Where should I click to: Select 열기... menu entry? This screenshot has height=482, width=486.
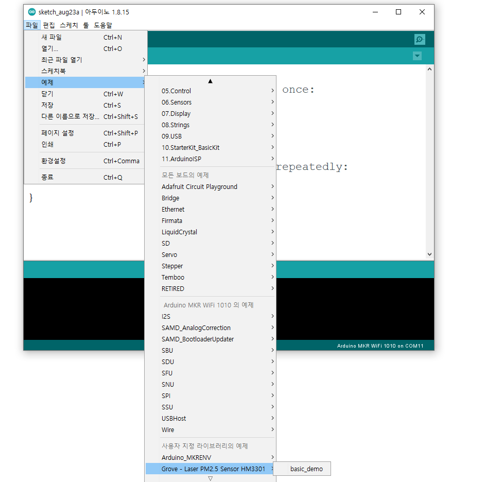(84, 49)
